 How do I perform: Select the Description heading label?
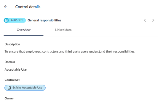coord(12,44)
